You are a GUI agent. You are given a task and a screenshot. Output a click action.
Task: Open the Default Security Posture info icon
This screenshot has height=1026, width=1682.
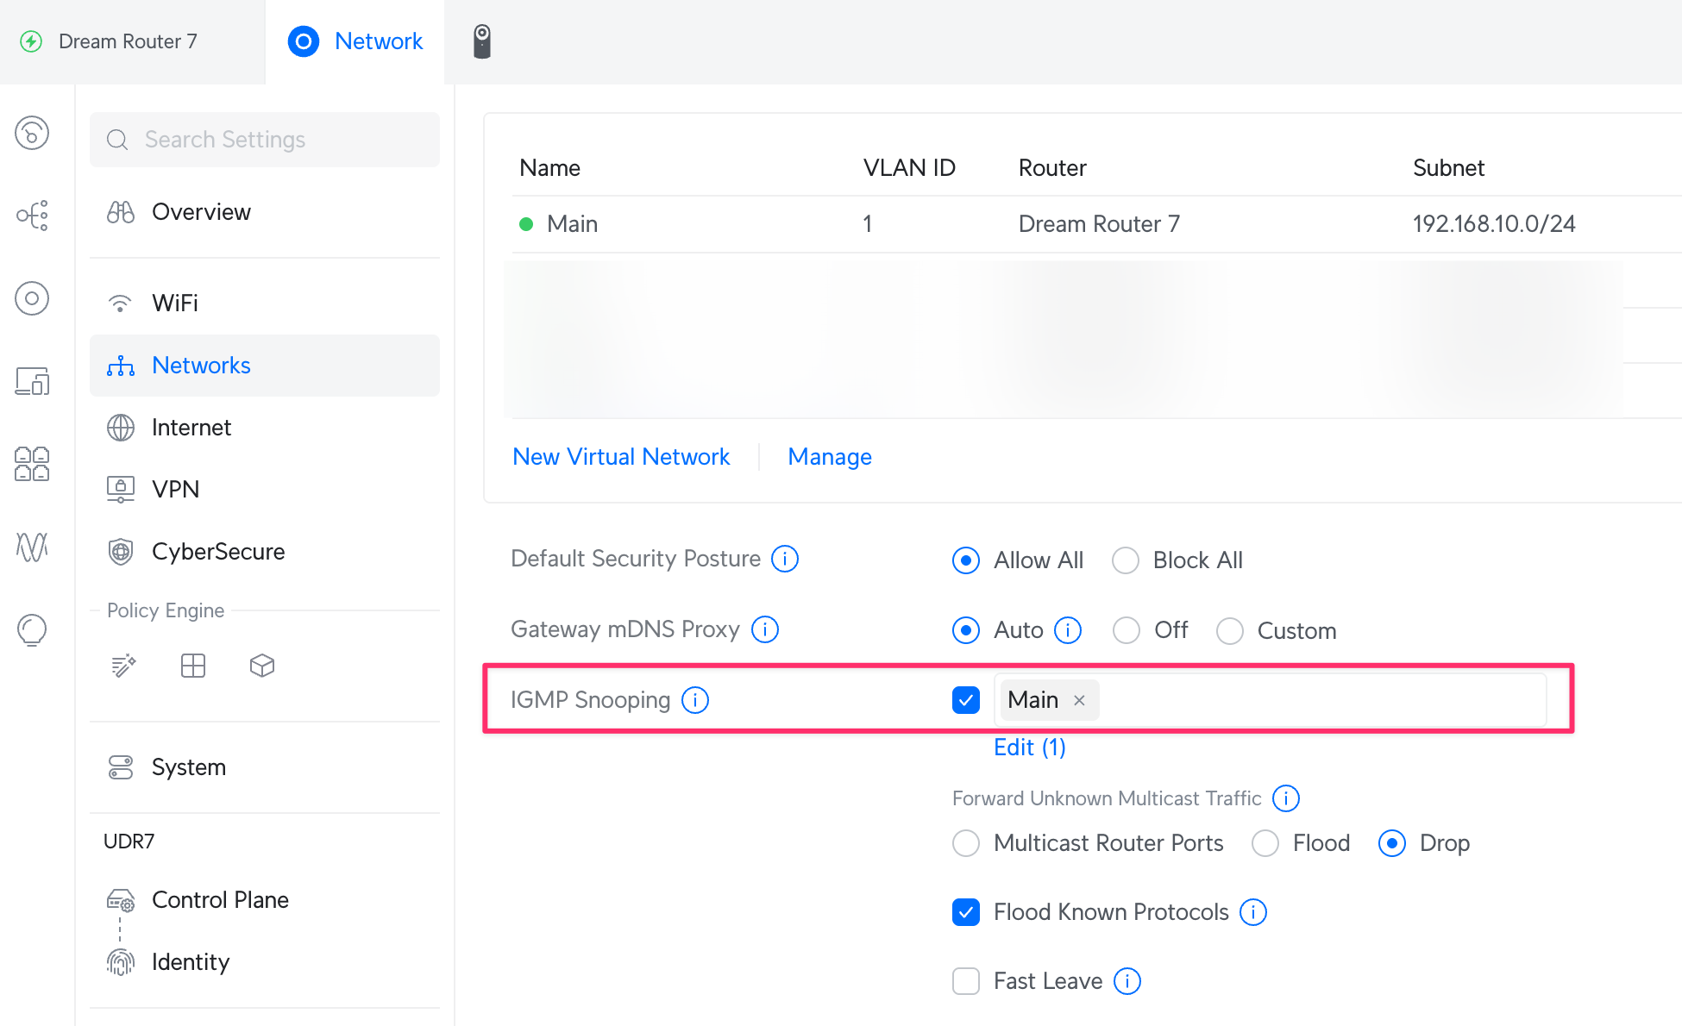coord(785,559)
